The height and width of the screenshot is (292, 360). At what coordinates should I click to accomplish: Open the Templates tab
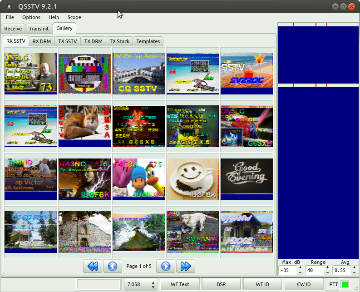(x=148, y=41)
